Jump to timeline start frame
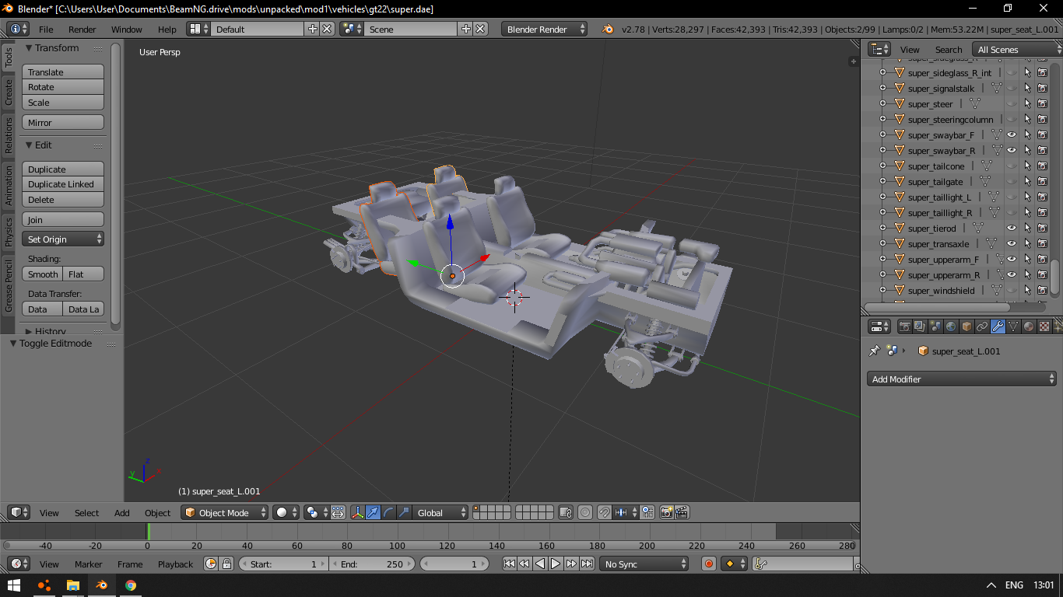Image resolution: width=1063 pixels, height=597 pixels. coord(509,564)
